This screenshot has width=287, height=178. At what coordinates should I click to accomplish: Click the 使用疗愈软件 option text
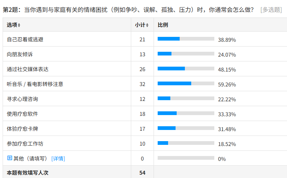pyautogui.click(x=22, y=114)
